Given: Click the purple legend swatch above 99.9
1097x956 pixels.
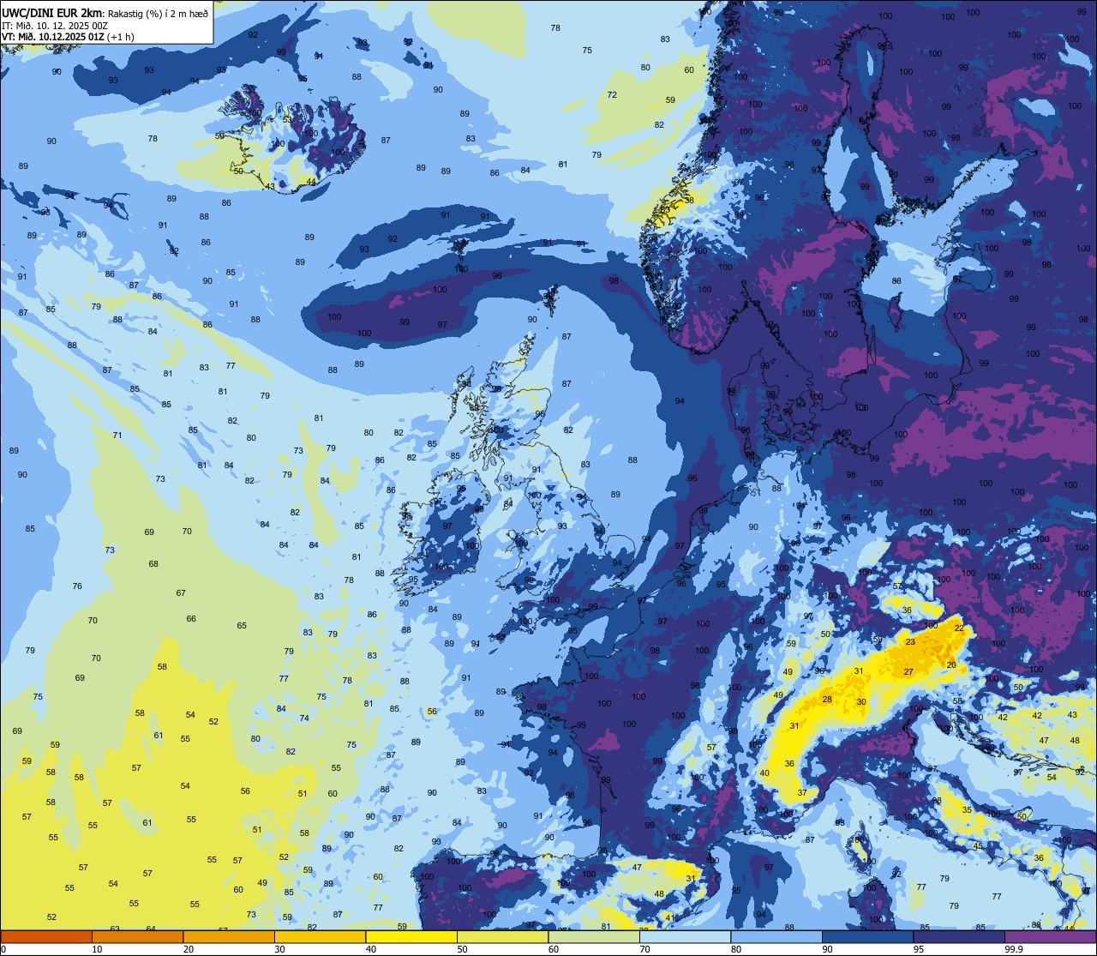Looking at the screenshot, I should pos(1050,937).
